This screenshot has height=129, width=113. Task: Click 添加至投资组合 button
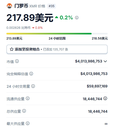pos(57,49)
